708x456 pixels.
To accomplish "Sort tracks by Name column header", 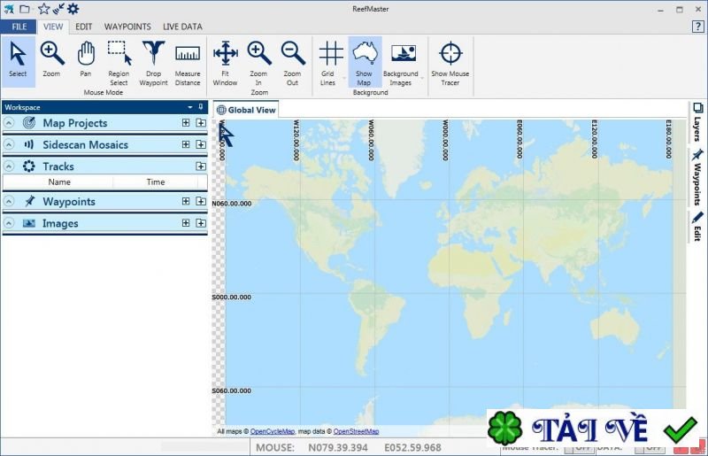I will click(59, 182).
